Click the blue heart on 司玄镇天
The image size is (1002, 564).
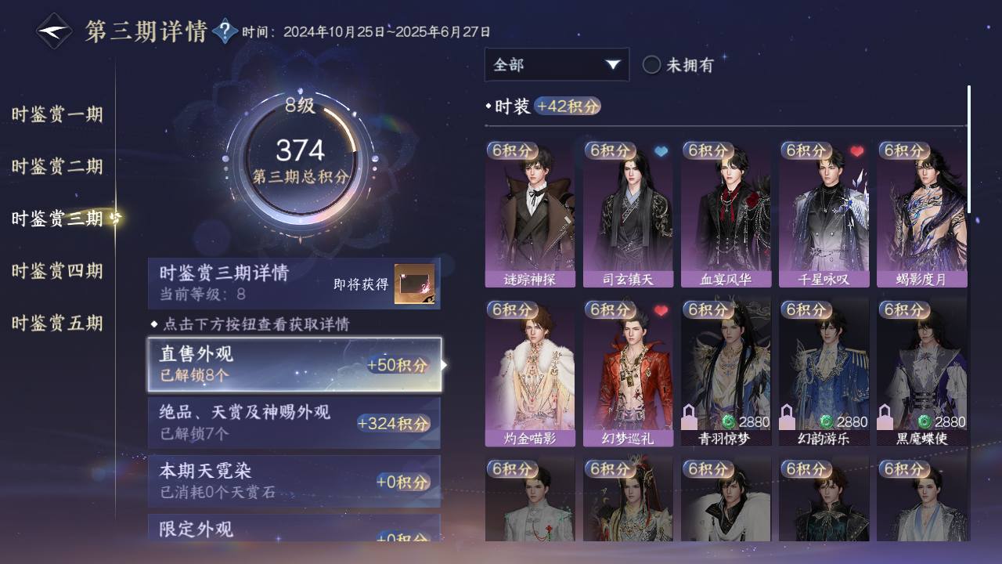click(x=661, y=151)
